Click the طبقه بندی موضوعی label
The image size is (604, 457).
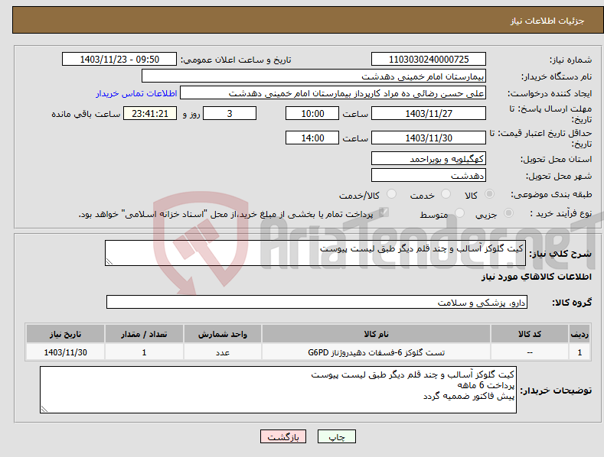point(551,195)
